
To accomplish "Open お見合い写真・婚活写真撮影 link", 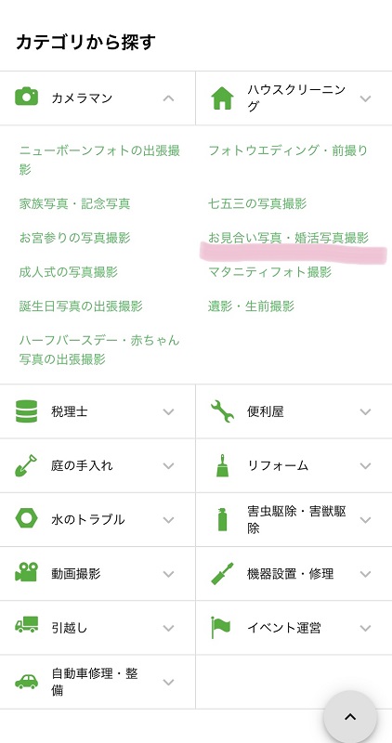I will (288, 238).
